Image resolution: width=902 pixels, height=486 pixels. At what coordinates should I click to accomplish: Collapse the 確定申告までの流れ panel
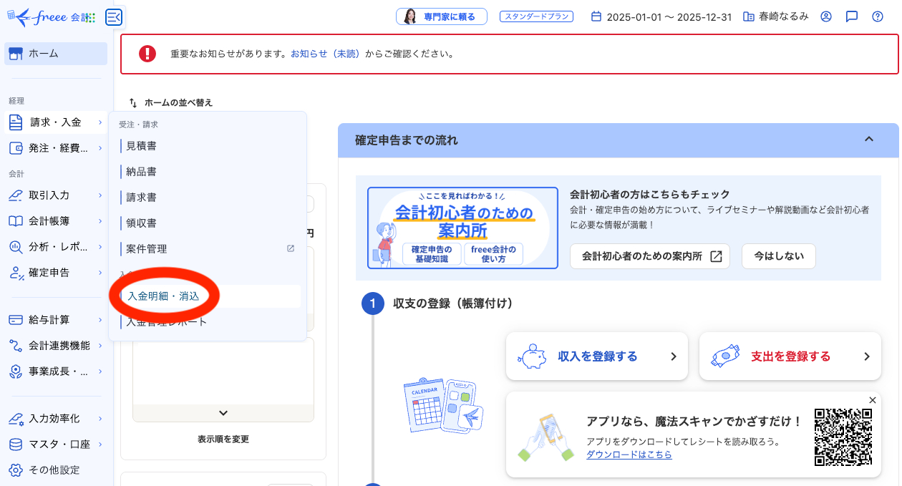click(x=869, y=140)
